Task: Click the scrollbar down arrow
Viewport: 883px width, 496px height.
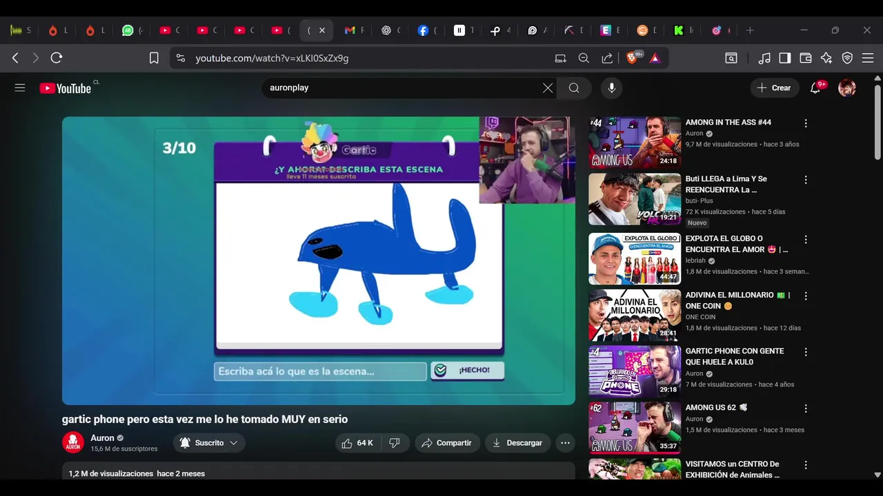Action: coord(877,475)
